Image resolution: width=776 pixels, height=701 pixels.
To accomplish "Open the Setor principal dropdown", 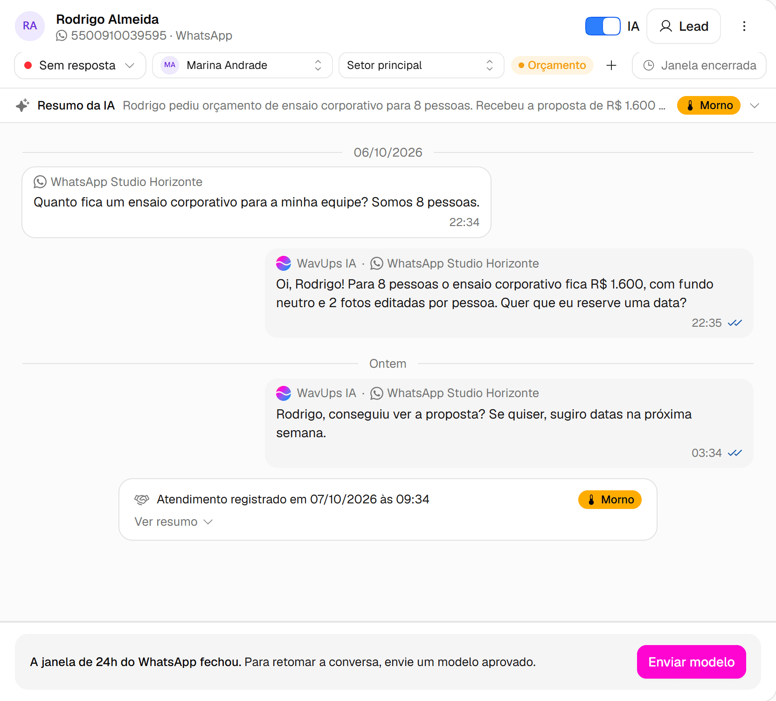I will (422, 65).
